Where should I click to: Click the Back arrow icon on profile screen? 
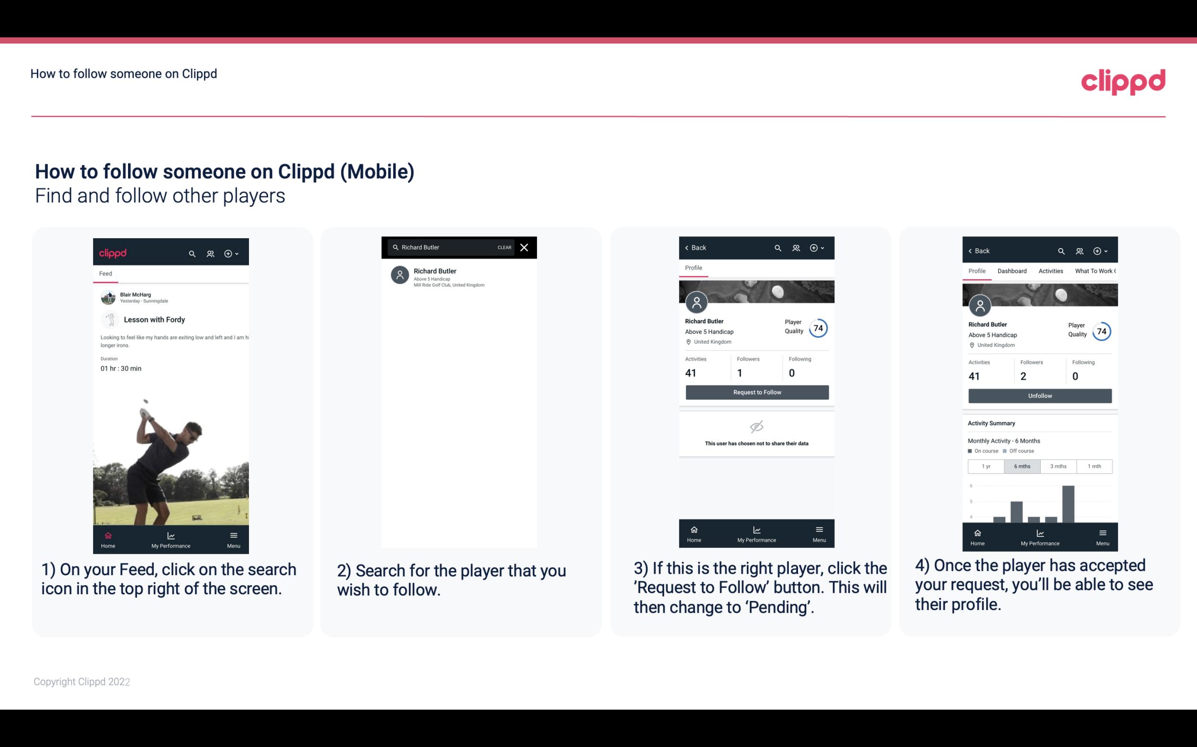[689, 247]
